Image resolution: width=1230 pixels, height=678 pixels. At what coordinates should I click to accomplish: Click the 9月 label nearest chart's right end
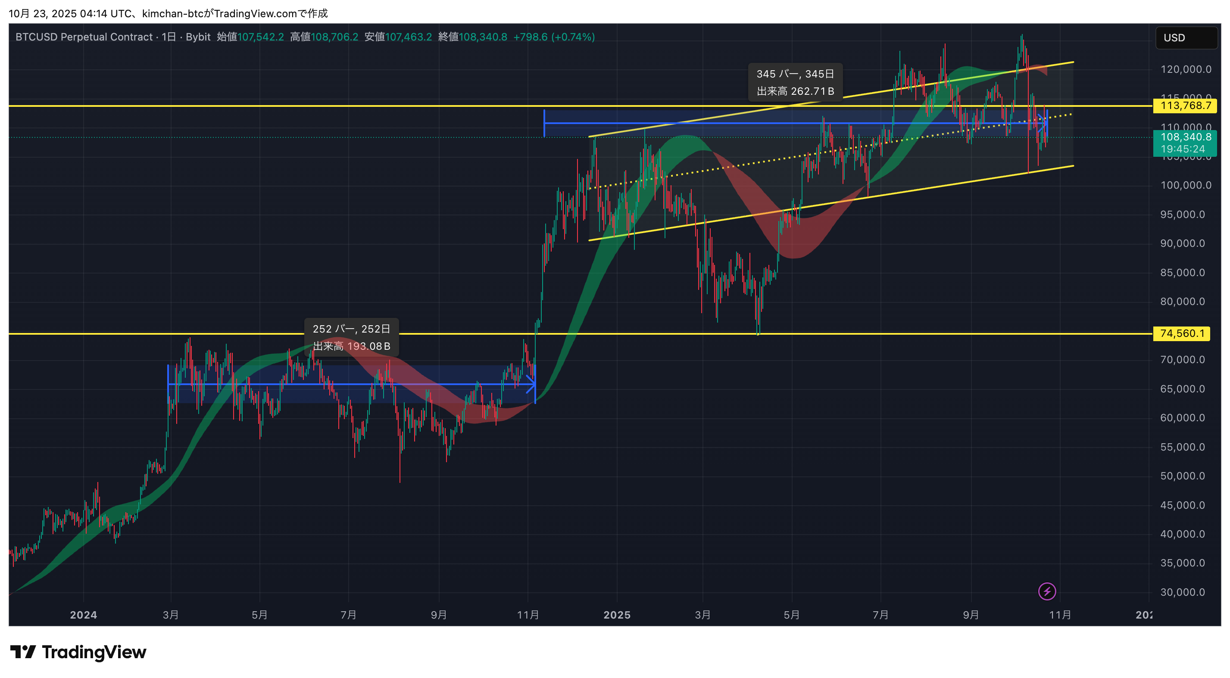click(x=971, y=615)
